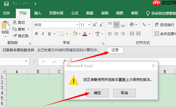Click the decrease indent icon
Image resolution: width=176 pixels, height=107 pixels.
132,34
